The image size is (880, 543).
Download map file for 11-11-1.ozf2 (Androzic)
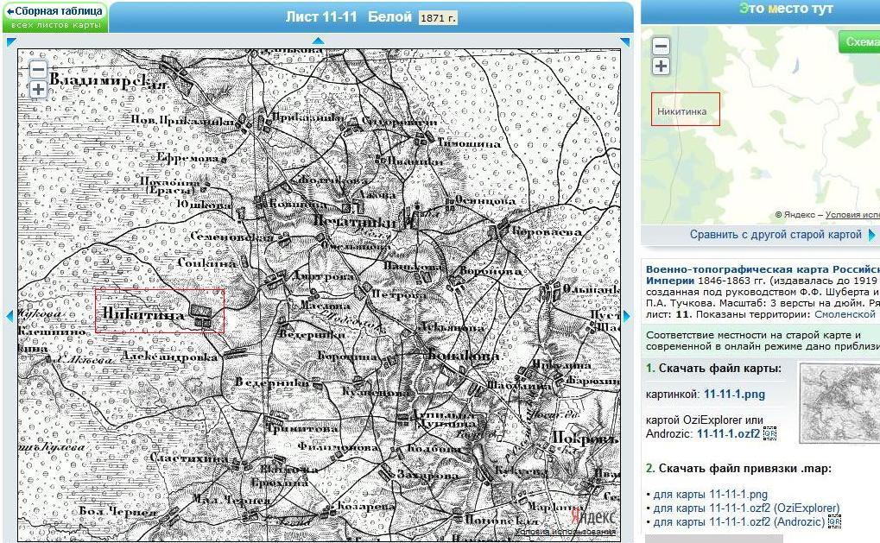point(739,521)
